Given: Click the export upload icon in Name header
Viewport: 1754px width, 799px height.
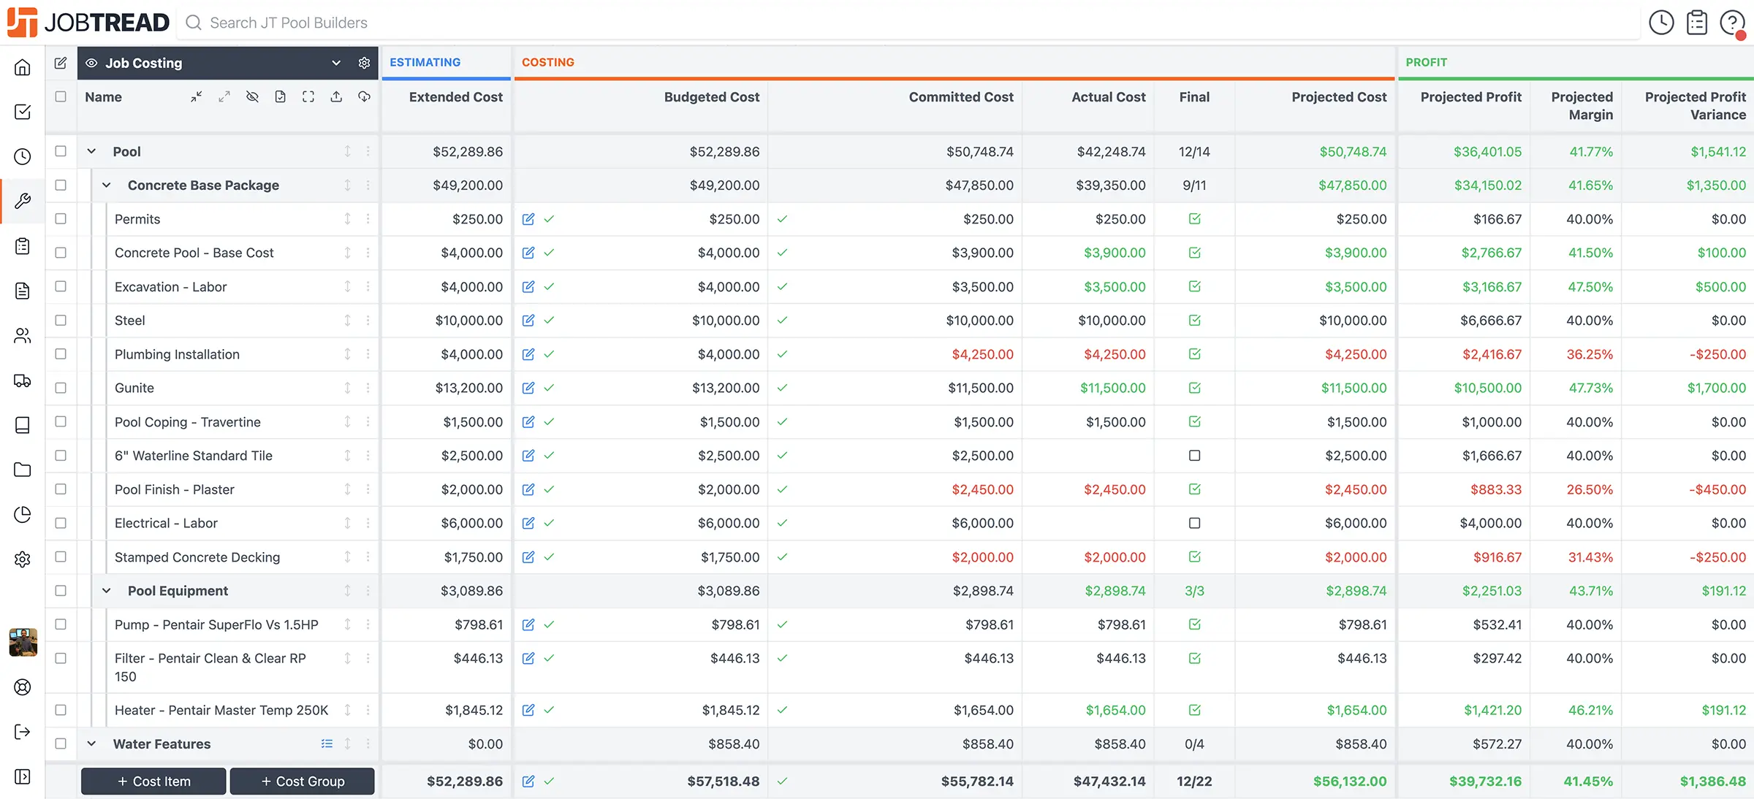Looking at the screenshot, I should pos(336,96).
